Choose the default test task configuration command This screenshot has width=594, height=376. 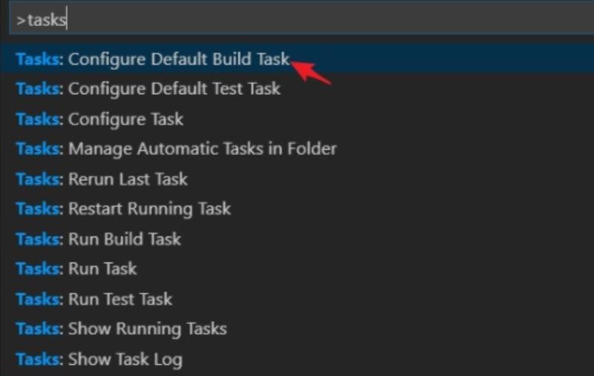click(x=297, y=89)
